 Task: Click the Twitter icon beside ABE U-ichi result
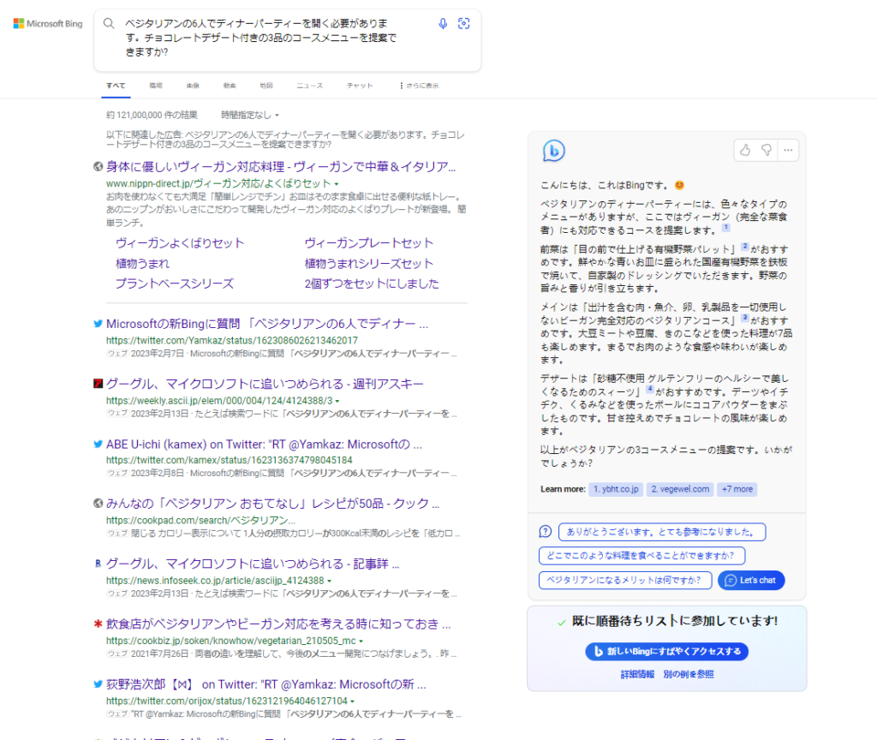(98, 444)
